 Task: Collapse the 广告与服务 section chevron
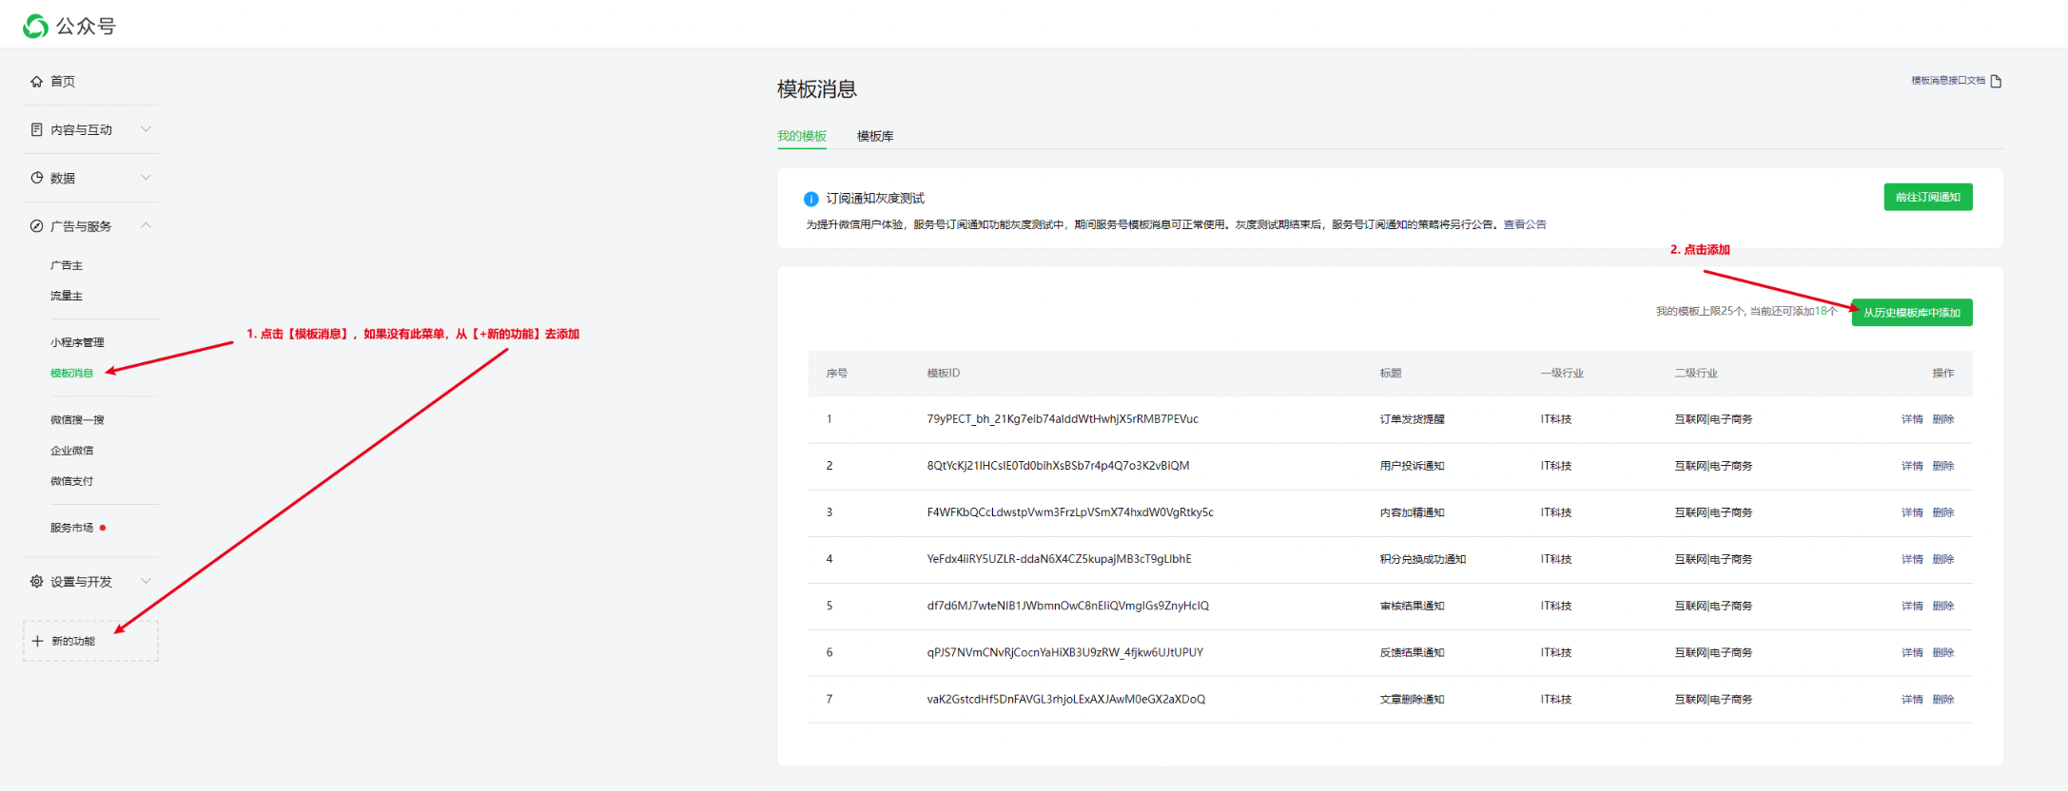(146, 225)
